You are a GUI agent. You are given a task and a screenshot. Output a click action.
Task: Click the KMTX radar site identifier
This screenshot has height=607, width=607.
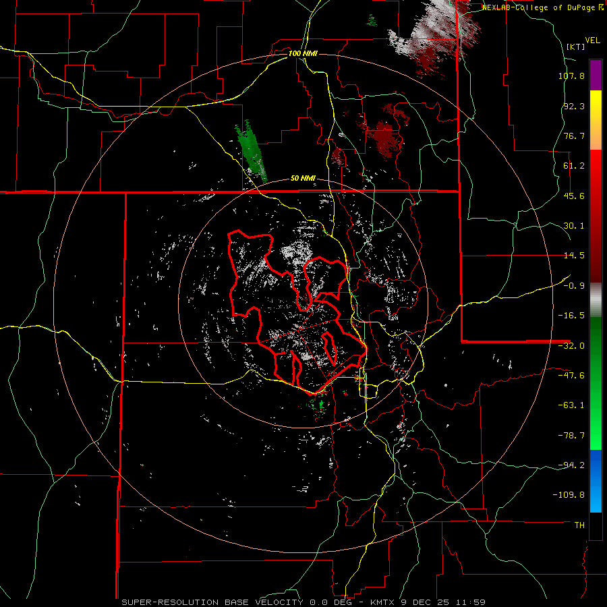point(382,602)
